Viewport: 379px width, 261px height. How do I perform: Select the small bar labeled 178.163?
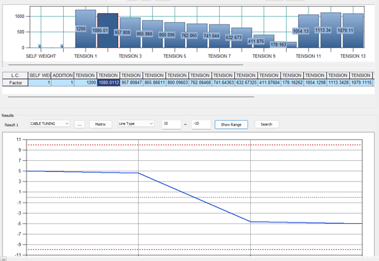click(x=286, y=44)
